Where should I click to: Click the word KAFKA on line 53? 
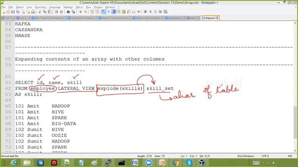pyautogui.click(x=23, y=24)
